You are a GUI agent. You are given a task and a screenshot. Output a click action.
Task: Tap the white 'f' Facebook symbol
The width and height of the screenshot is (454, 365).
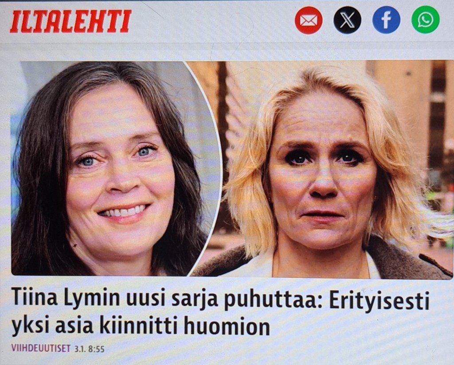coord(386,20)
